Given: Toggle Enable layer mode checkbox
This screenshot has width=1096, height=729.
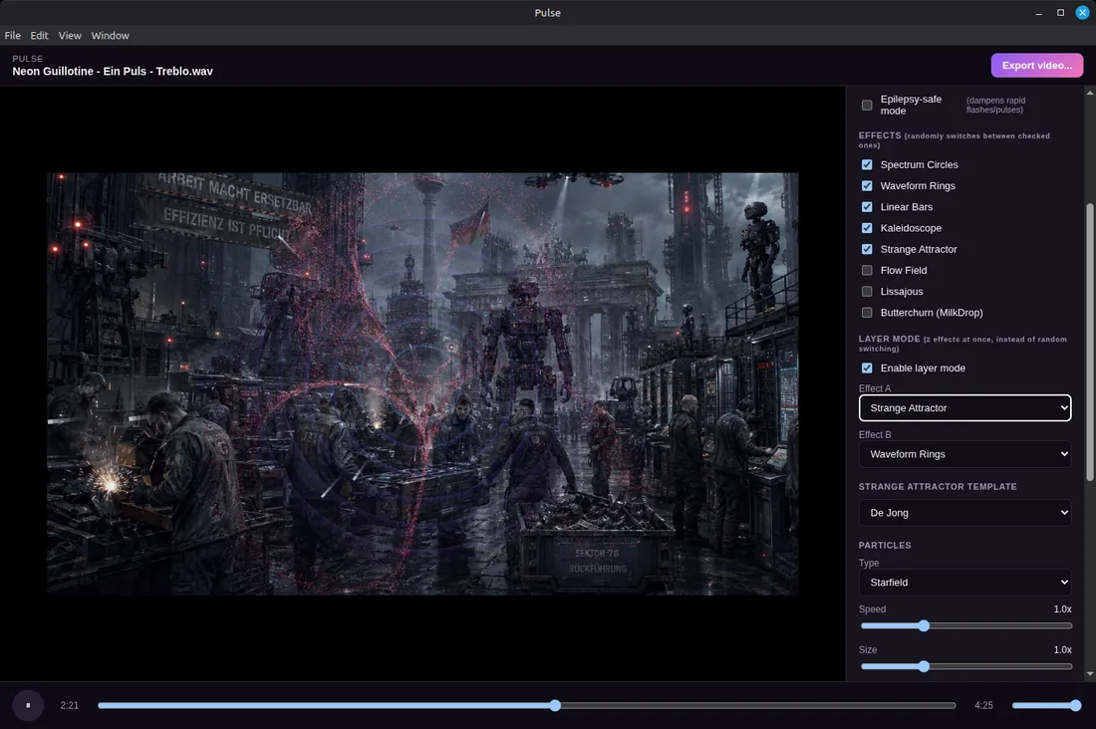Looking at the screenshot, I should pos(867,367).
